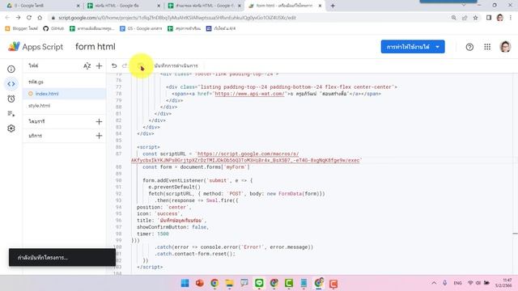Open the Google apps grid icon
This screenshot has width=518, height=291.
(487, 47)
